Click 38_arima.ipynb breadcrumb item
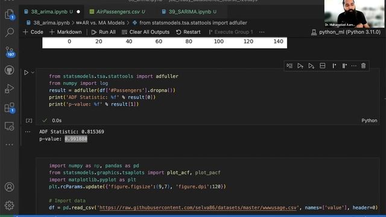Screen dimensions: 386x217 pyautogui.click(x=48, y=23)
